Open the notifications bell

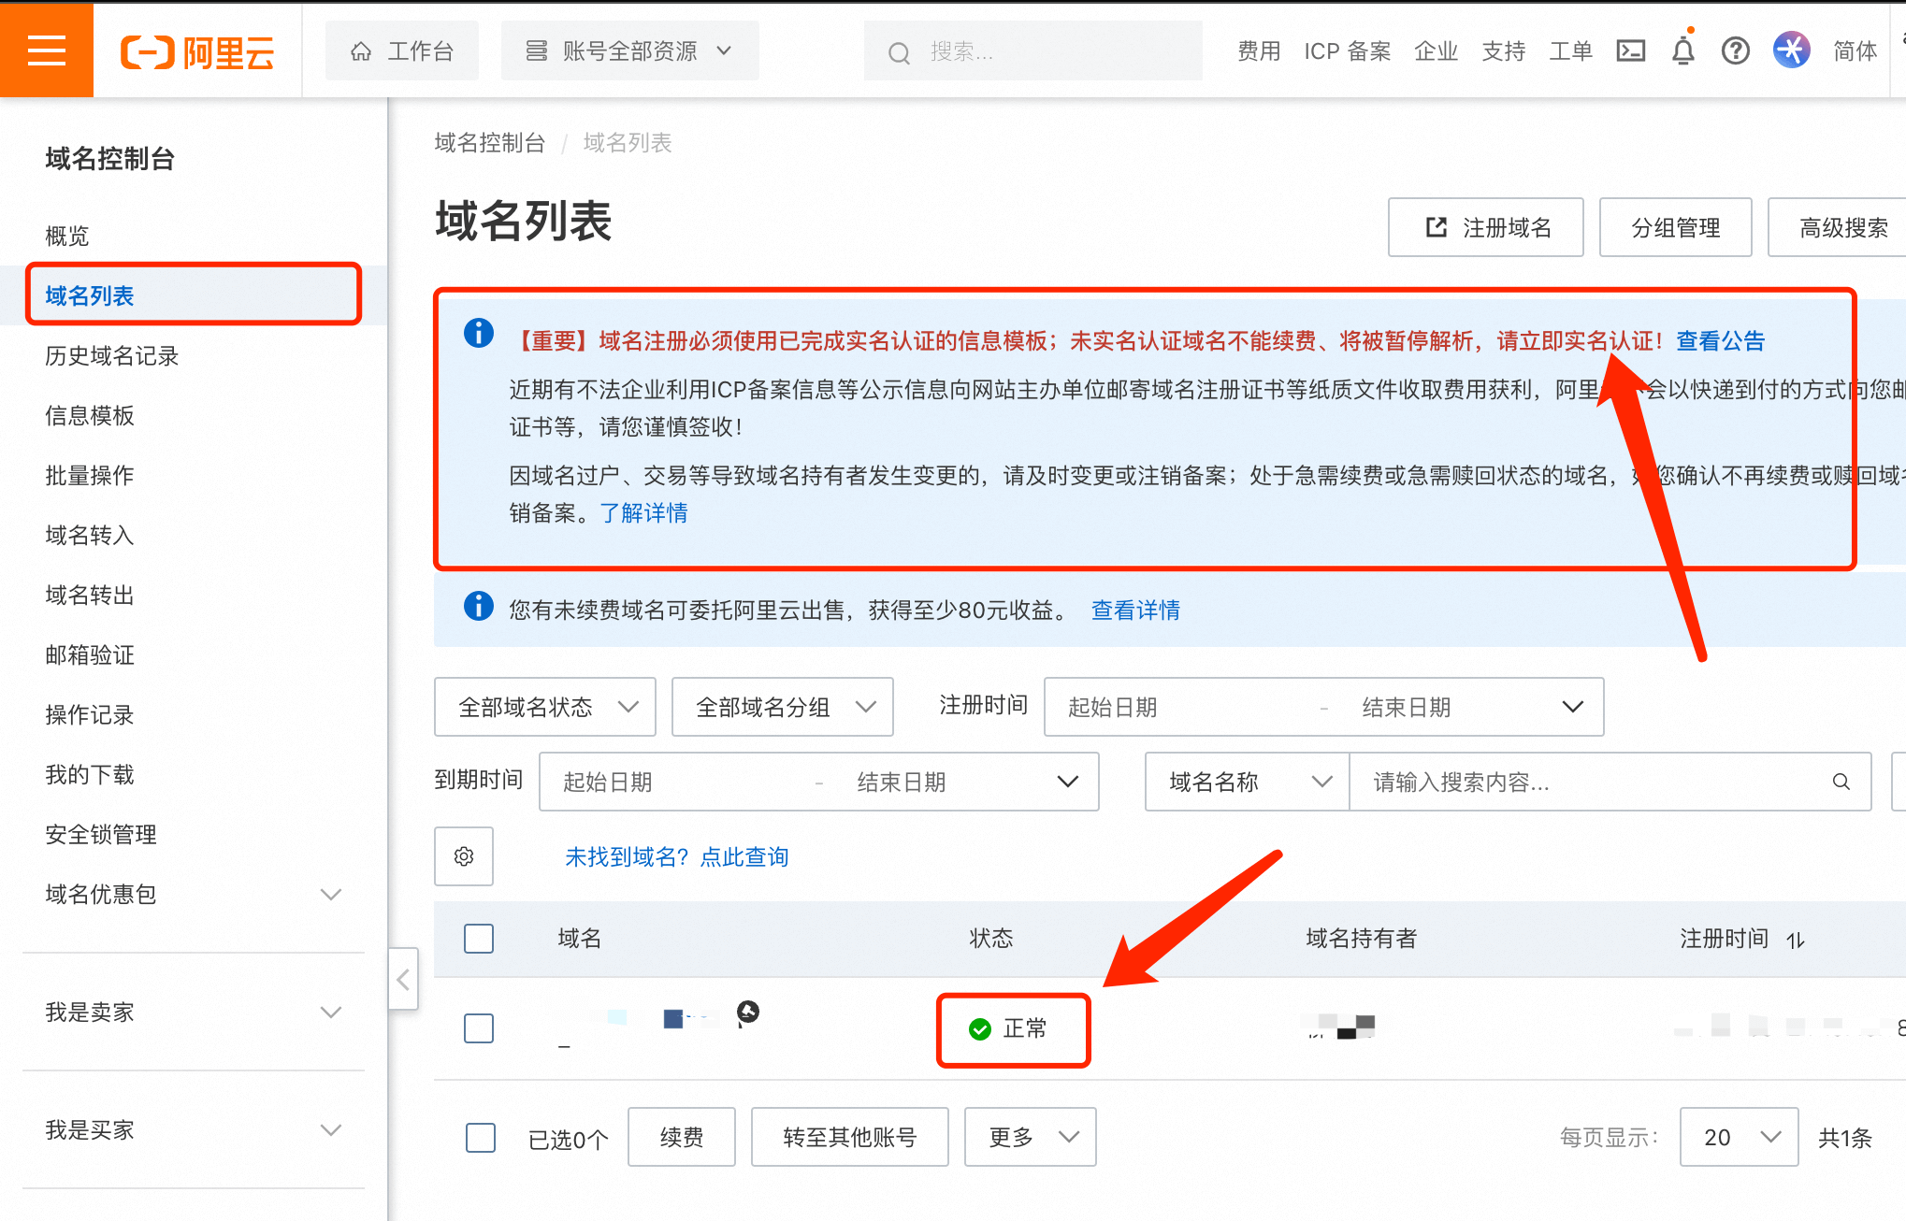coord(1683,50)
